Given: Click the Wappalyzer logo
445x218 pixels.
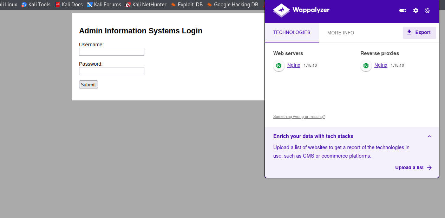Looking at the screenshot, I should tap(301, 10).
